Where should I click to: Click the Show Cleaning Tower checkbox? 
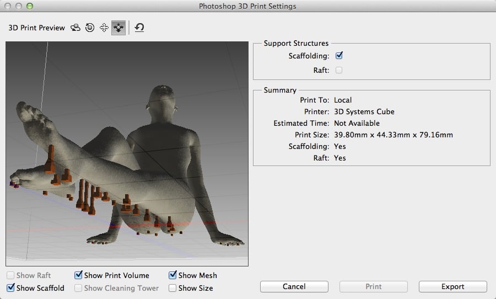coord(79,288)
